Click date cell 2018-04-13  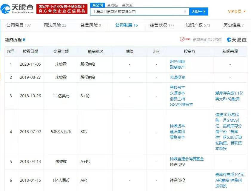click(30, 161)
